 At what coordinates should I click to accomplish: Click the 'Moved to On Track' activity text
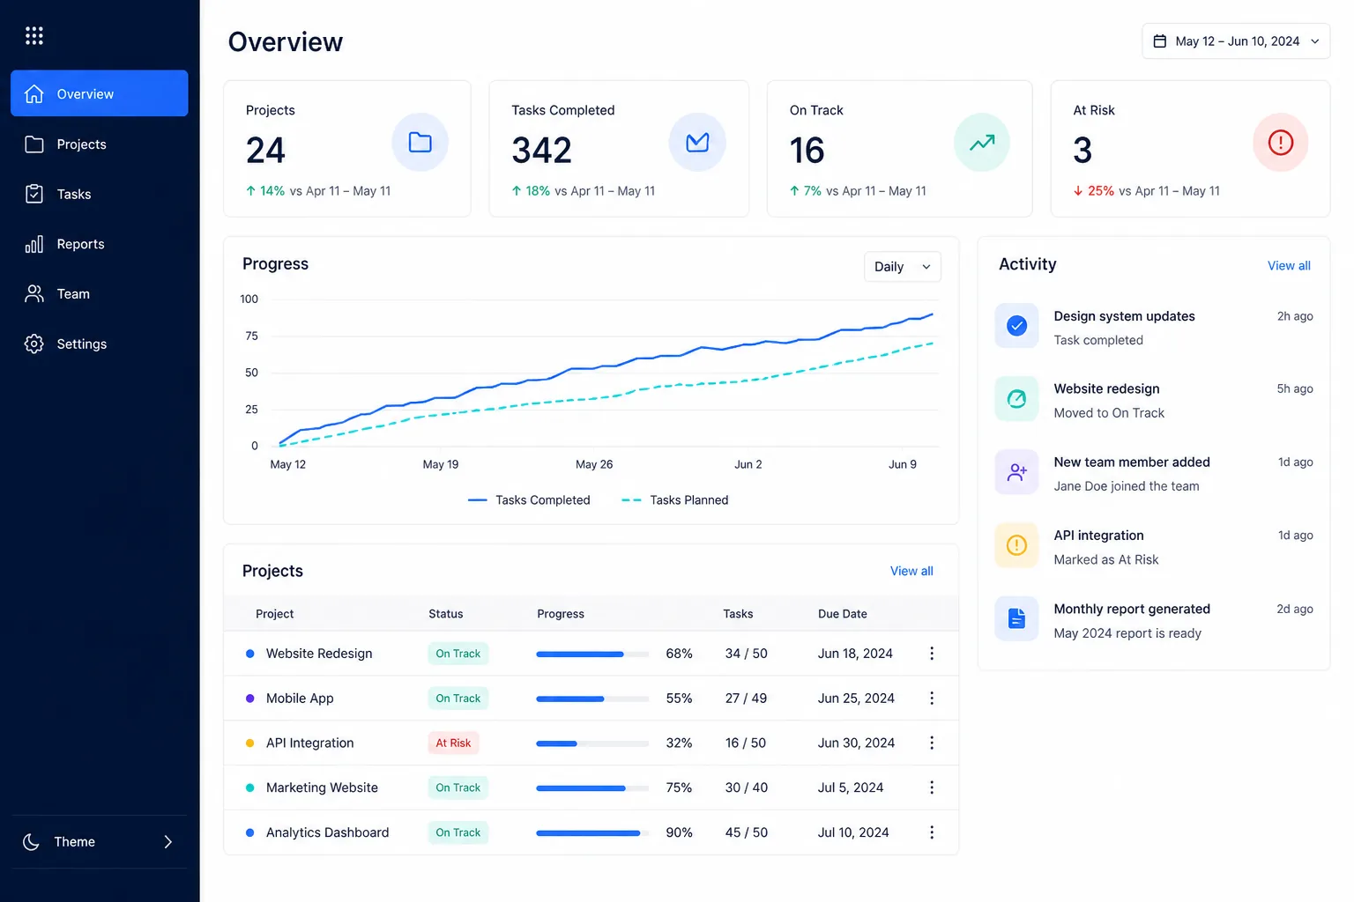1109,412
